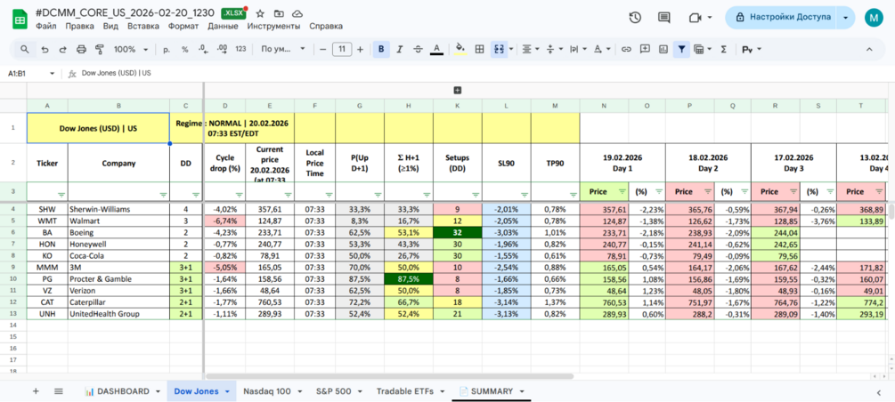Open fill color picker
Image resolution: width=895 pixels, height=402 pixels.
(x=460, y=50)
